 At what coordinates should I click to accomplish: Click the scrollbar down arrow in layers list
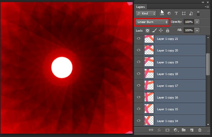[x=208, y=124]
